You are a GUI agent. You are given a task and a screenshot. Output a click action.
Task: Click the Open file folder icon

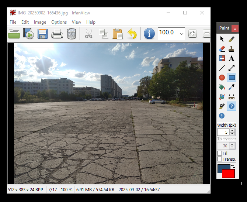[x=14, y=34]
